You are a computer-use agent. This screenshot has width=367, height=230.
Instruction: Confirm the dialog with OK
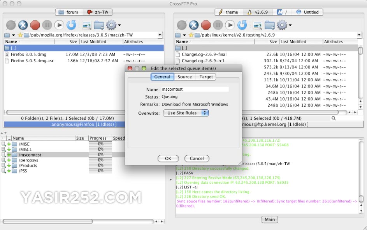click(x=168, y=158)
